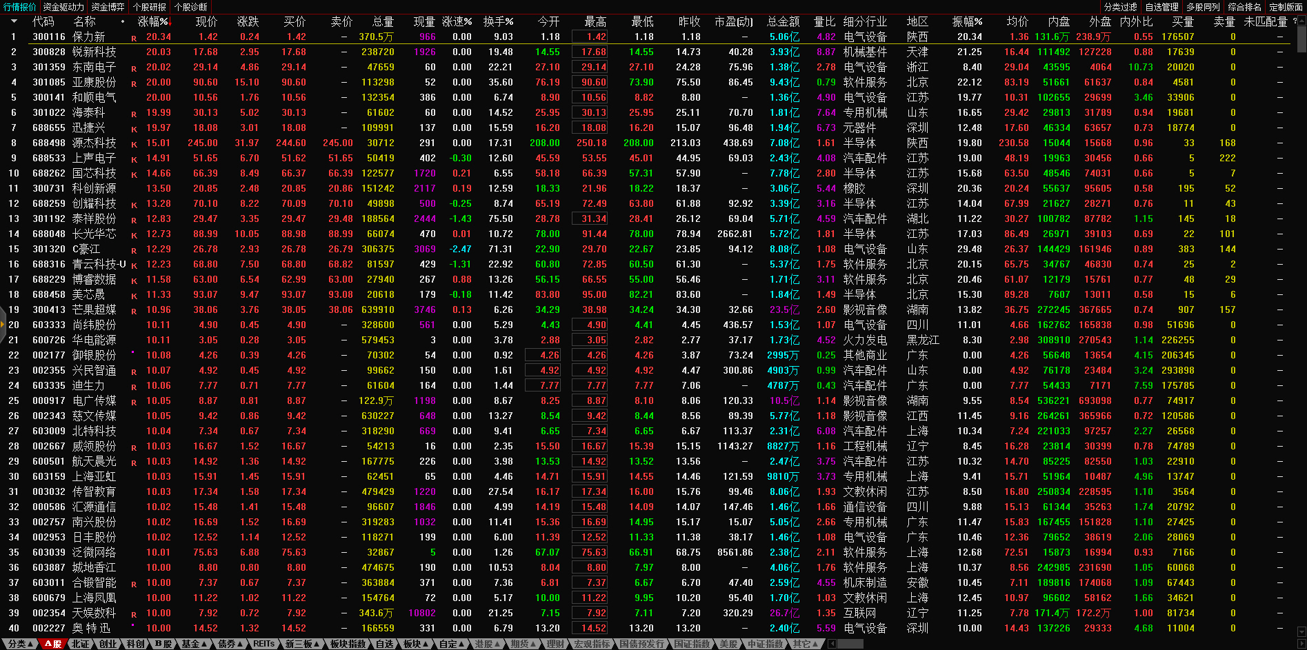This screenshot has width=1307, height=650.
Task: Click the scroll-up arrow on vertical scrollbar
Action: tap(1301, 19)
